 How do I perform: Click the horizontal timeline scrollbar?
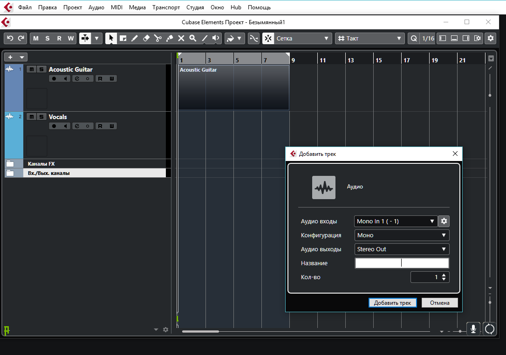click(x=200, y=331)
